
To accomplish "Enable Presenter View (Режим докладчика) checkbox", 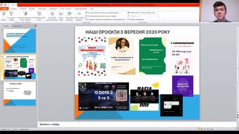I will tap(128, 19).
